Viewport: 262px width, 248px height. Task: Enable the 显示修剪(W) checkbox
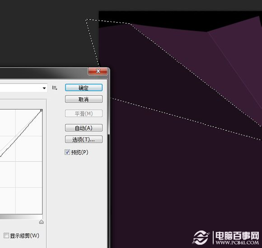coord(6,235)
